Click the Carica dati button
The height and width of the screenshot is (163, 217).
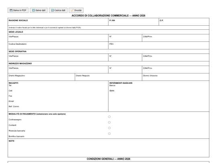point(58,10)
